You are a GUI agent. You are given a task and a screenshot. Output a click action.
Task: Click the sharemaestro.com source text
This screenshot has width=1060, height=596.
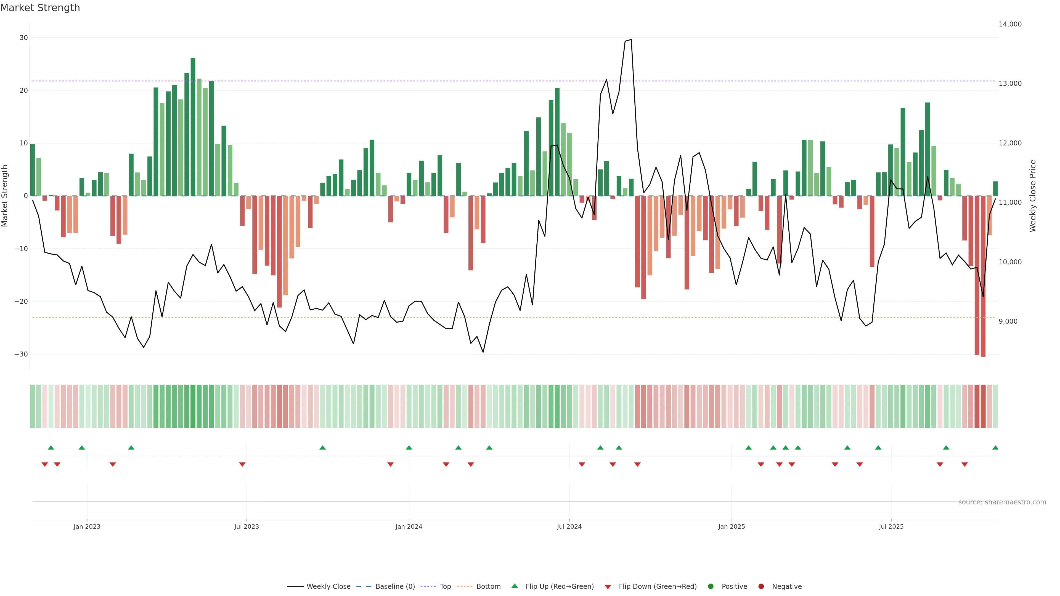[1002, 502]
